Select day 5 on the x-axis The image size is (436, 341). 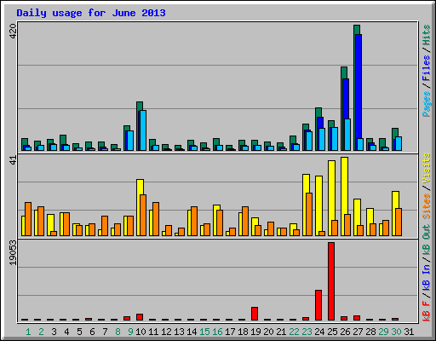pos(79,332)
